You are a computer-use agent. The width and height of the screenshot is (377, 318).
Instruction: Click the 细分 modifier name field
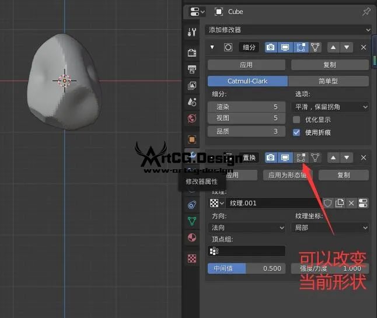click(x=249, y=47)
